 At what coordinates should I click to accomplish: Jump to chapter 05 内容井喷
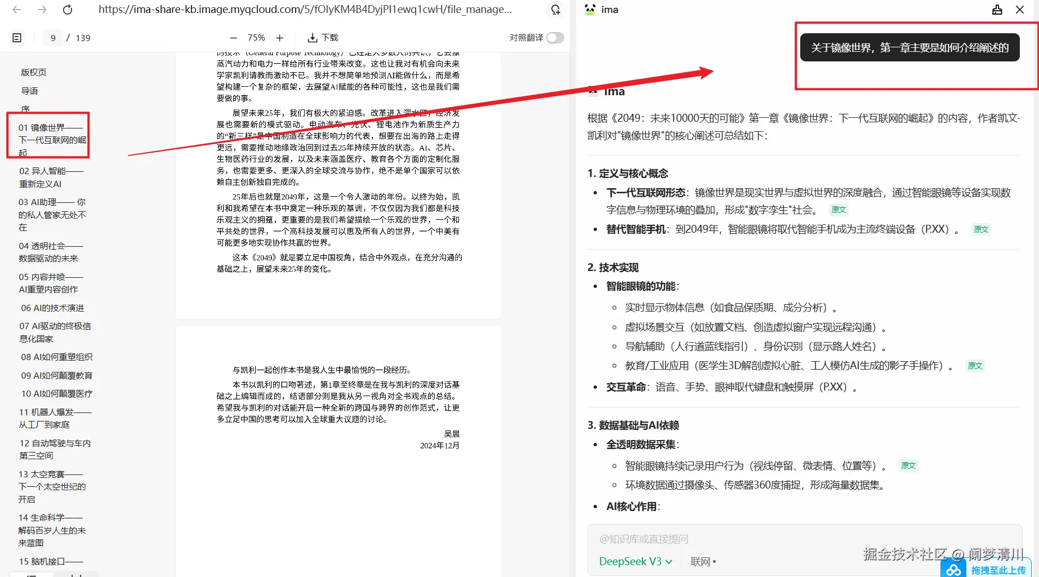point(51,283)
